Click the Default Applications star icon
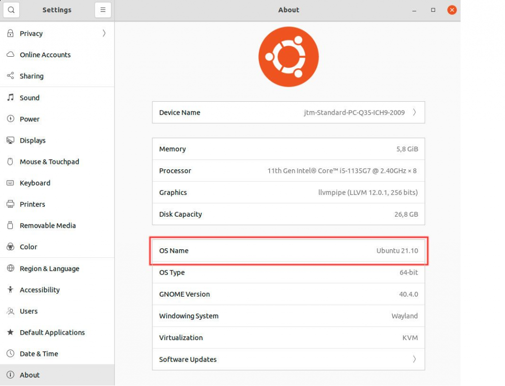 click(10, 332)
